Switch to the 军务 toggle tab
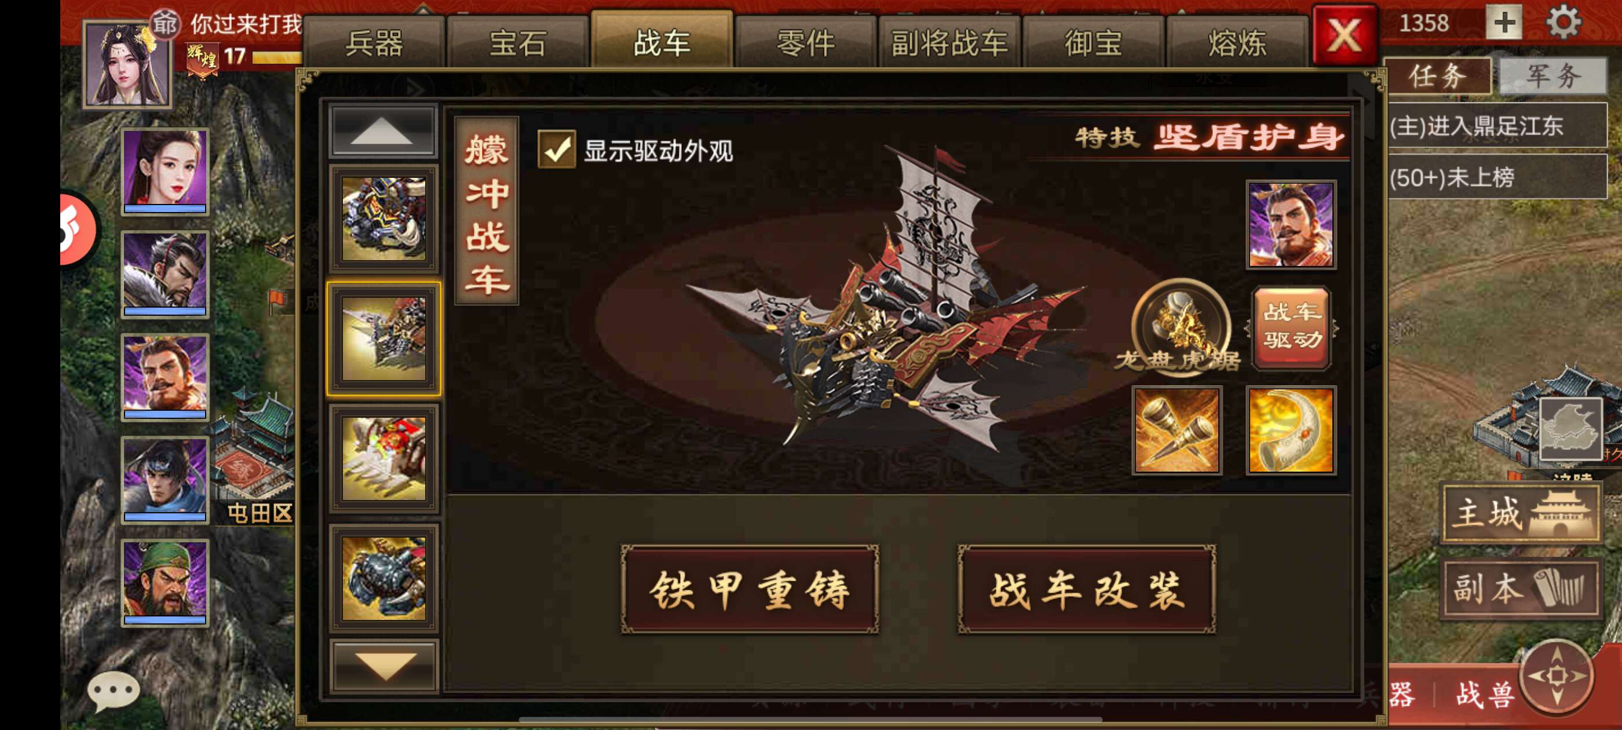The image size is (1622, 730). [1552, 76]
